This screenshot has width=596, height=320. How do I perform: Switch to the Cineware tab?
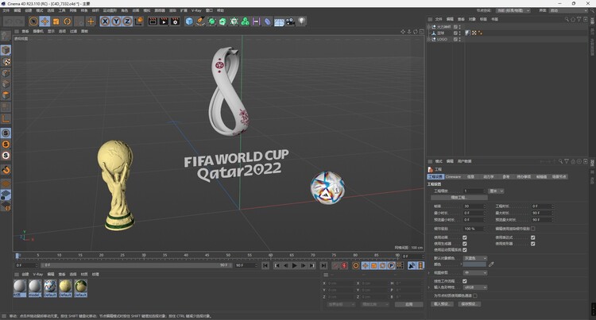[x=453, y=177]
